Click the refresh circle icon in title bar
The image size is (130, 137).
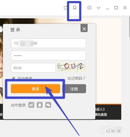click(x=66, y=8)
